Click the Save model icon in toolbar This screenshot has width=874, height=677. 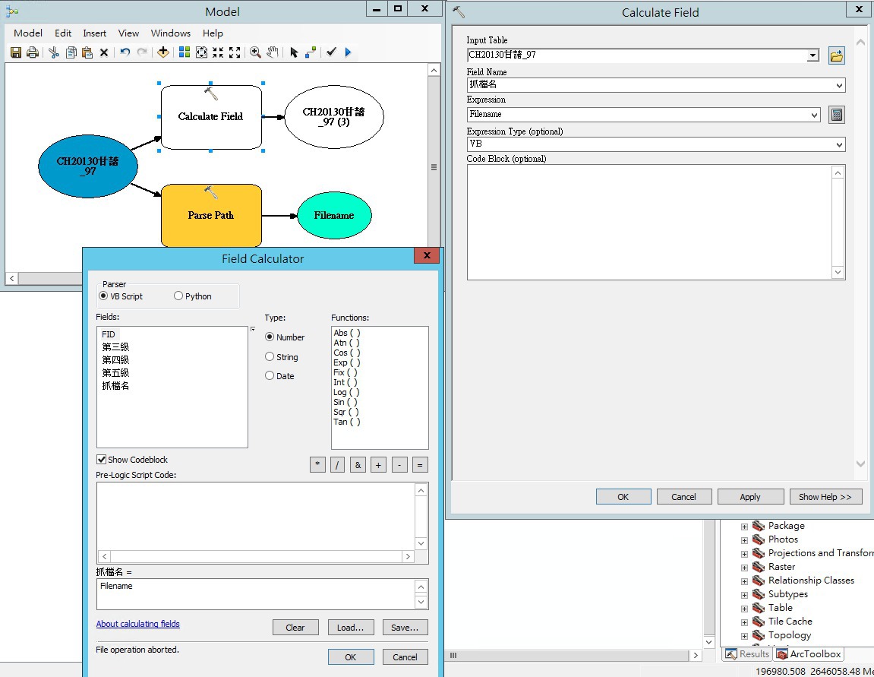click(x=16, y=52)
